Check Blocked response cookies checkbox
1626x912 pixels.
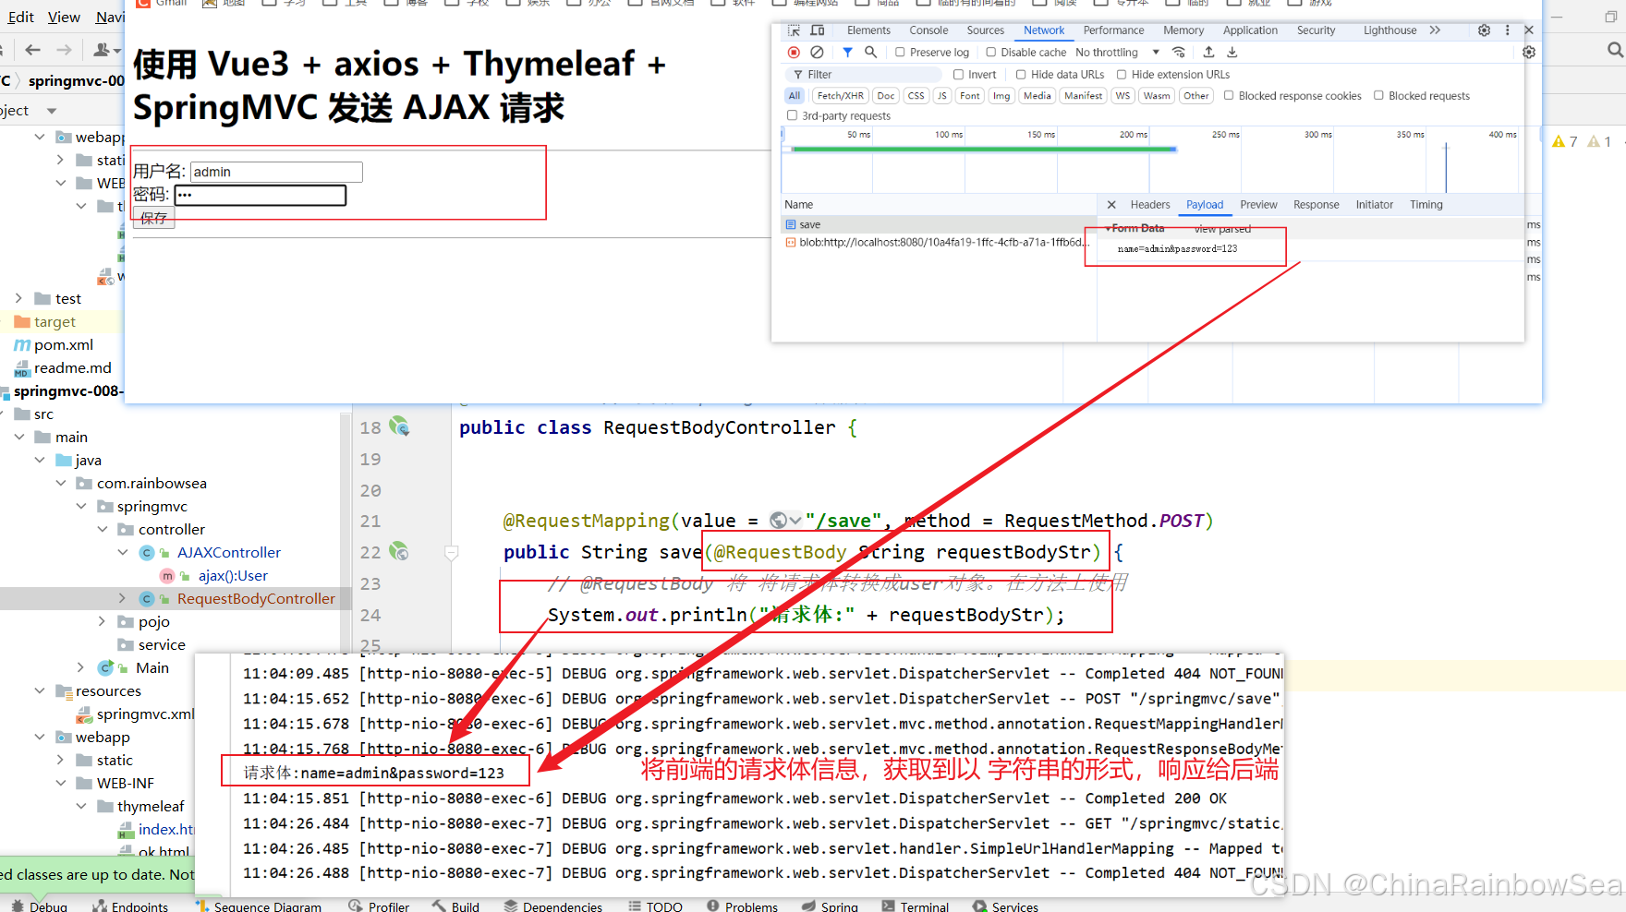click(1229, 95)
